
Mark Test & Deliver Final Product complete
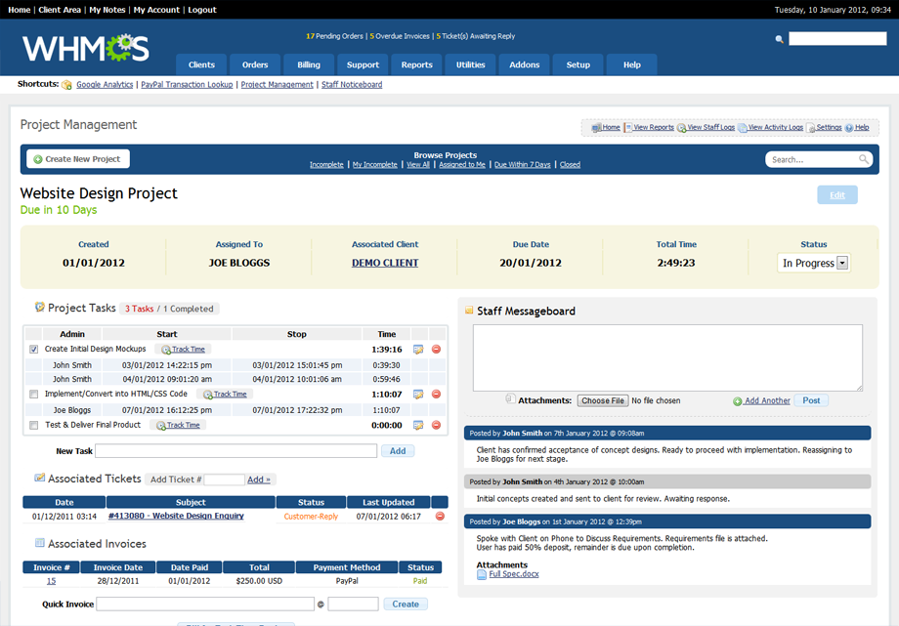tap(33, 425)
